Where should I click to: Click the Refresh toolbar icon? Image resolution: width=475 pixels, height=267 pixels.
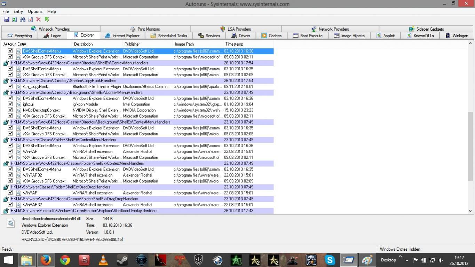pyautogui.click(x=15, y=19)
